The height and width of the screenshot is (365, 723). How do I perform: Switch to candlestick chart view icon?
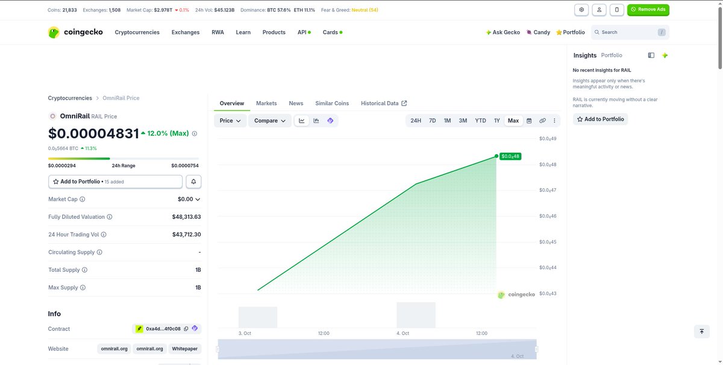point(316,121)
